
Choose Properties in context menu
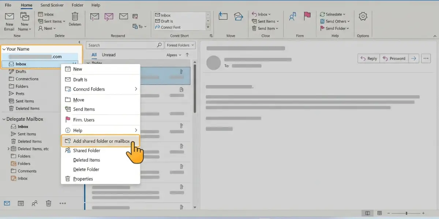point(101,179)
